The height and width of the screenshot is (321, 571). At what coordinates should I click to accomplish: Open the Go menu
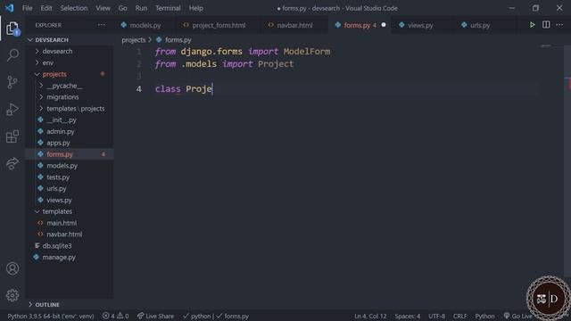coord(123,8)
